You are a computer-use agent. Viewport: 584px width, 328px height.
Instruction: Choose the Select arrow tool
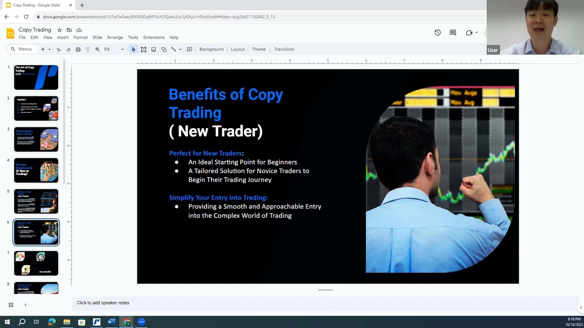[134, 49]
